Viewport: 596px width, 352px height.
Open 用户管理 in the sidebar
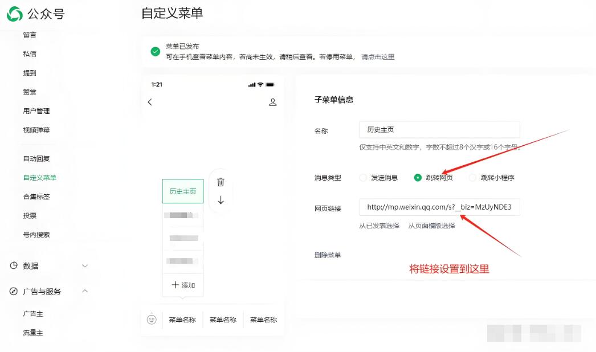pos(36,111)
